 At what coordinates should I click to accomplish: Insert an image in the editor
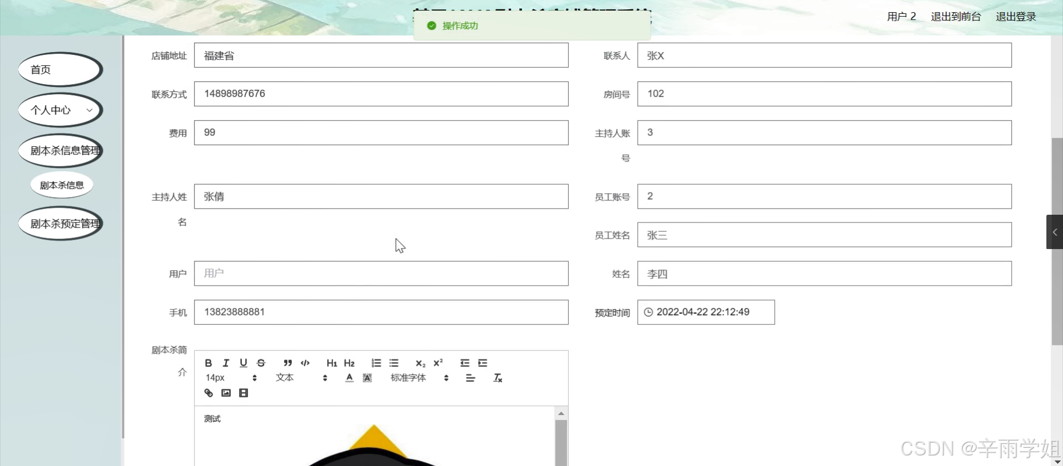(226, 393)
